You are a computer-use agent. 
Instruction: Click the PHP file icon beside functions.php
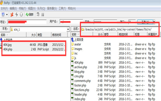73,90
